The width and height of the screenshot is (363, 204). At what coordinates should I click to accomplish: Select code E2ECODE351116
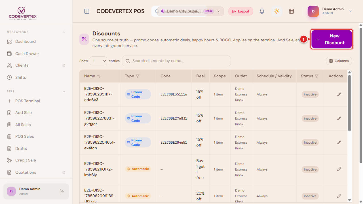174,94
